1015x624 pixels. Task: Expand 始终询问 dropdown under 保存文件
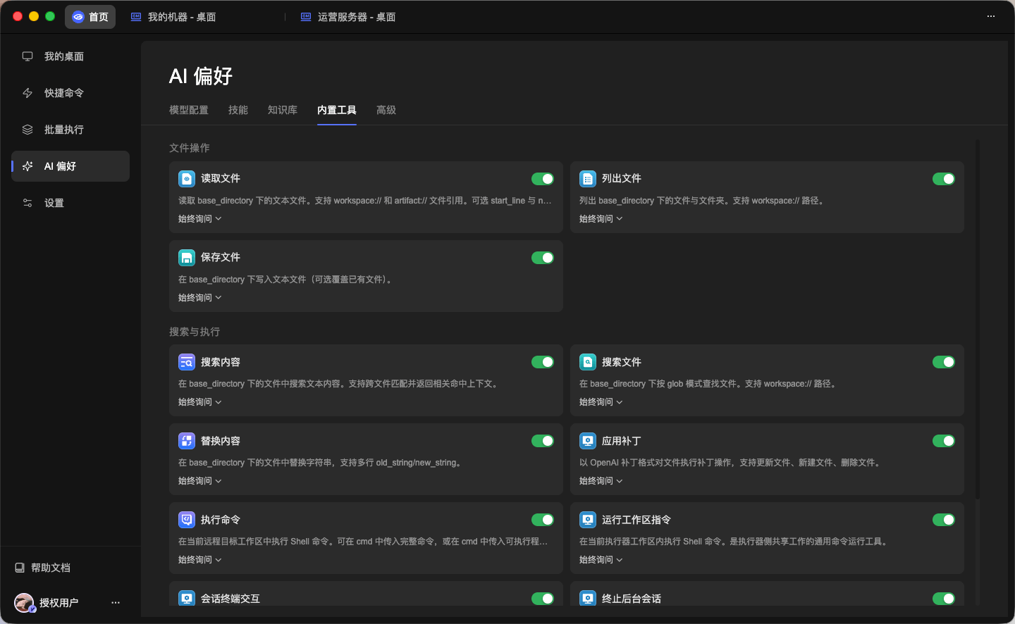200,298
